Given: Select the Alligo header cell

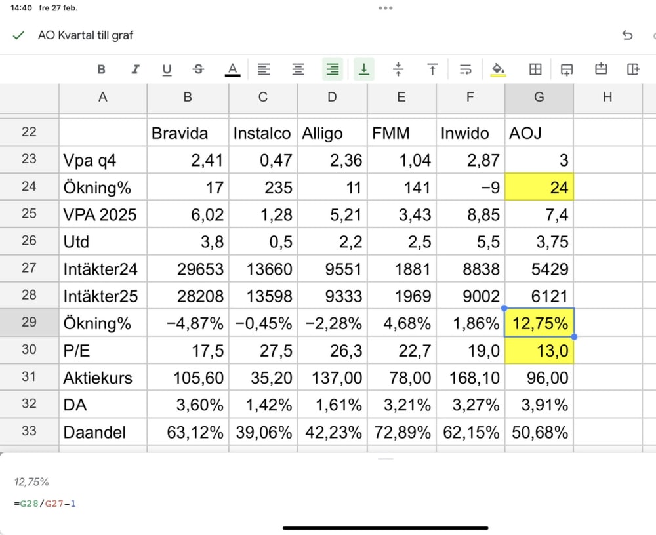Looking at the screenshot, I should (x=332, y=132).
